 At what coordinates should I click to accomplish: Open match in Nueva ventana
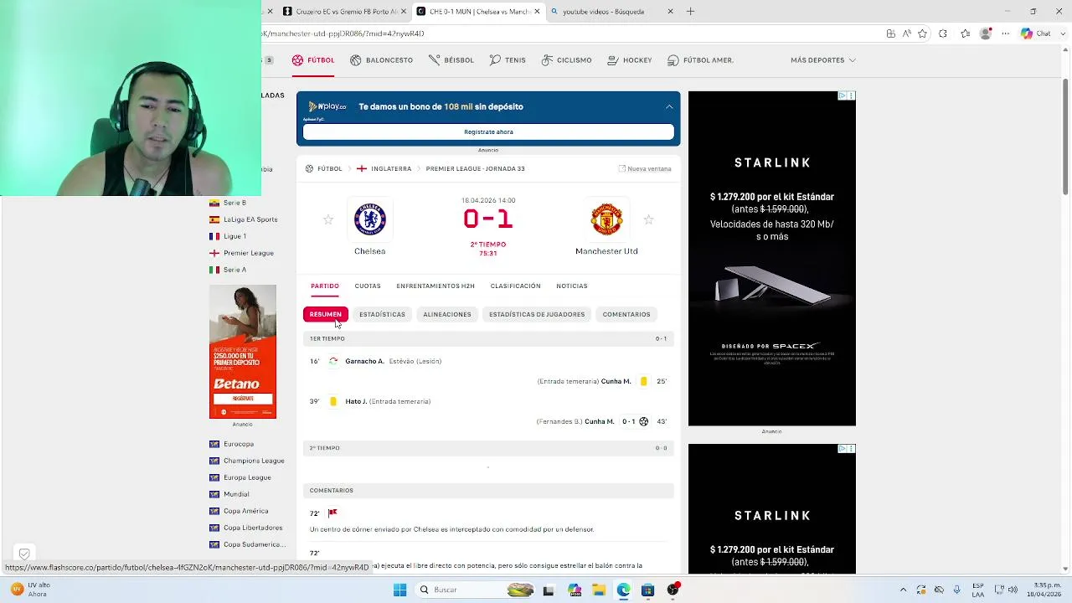tap(645, 168)
